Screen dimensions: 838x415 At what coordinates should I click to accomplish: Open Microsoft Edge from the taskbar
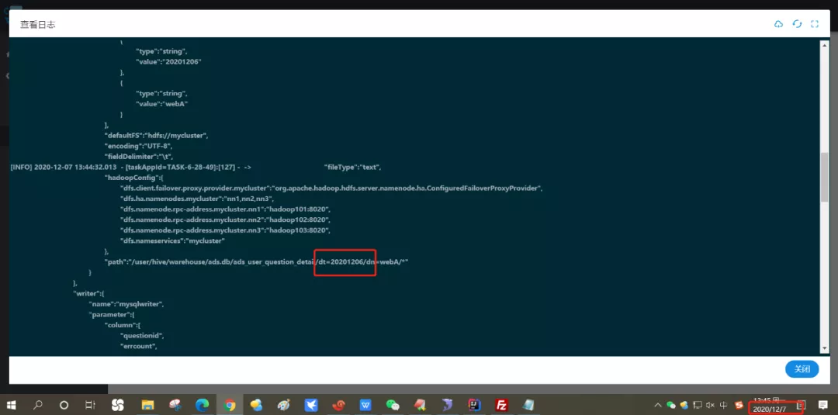202,405
